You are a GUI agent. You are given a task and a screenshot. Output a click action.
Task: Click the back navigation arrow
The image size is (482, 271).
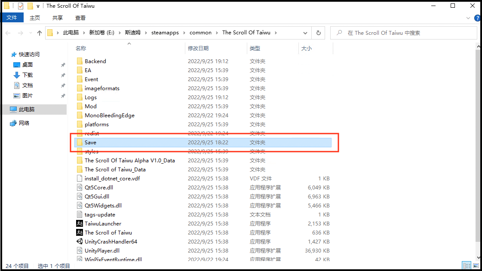[8, 33]
